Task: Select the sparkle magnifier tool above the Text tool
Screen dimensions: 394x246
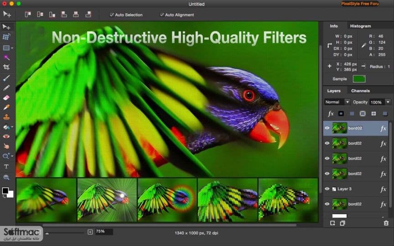Action: point(6,156)
